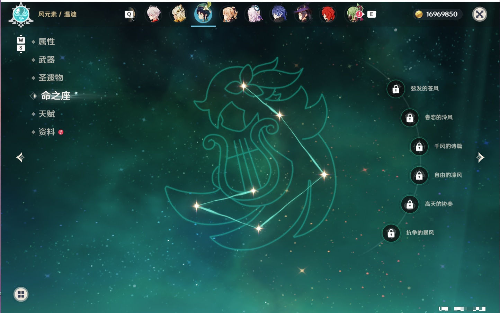Open the four-square grid menu button
The height and width of the screenshot is (313, 500).
21,294
